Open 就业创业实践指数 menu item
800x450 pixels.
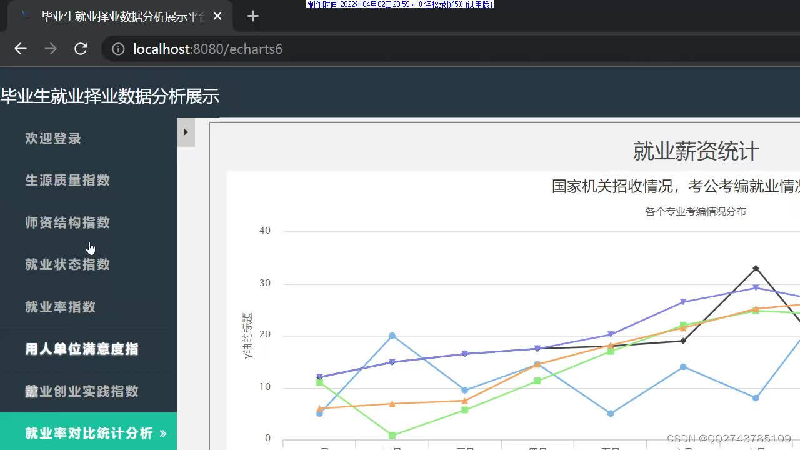pos(82,391)
